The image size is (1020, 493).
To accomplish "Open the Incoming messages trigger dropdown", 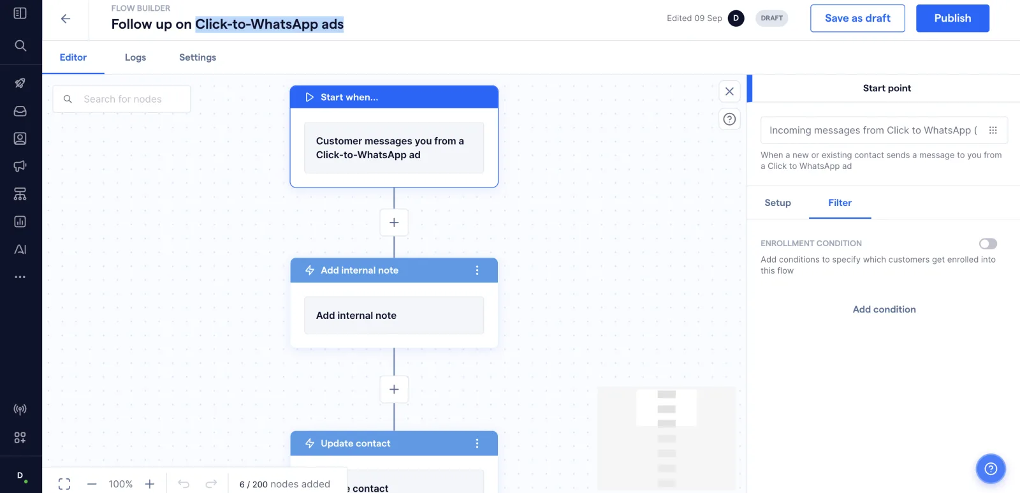I will [x=884, y=130].
